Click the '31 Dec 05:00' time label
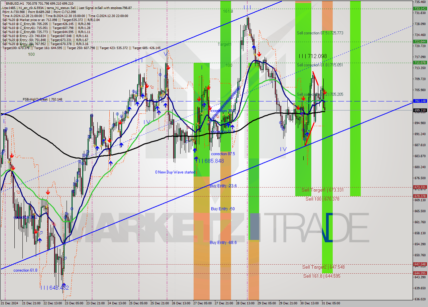428x307 pixels. (x=331, y=303)
